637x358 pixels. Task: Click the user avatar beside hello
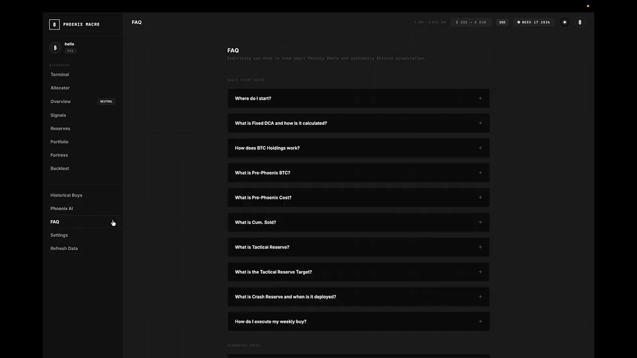pyautogui.click(x=55, y=48)
